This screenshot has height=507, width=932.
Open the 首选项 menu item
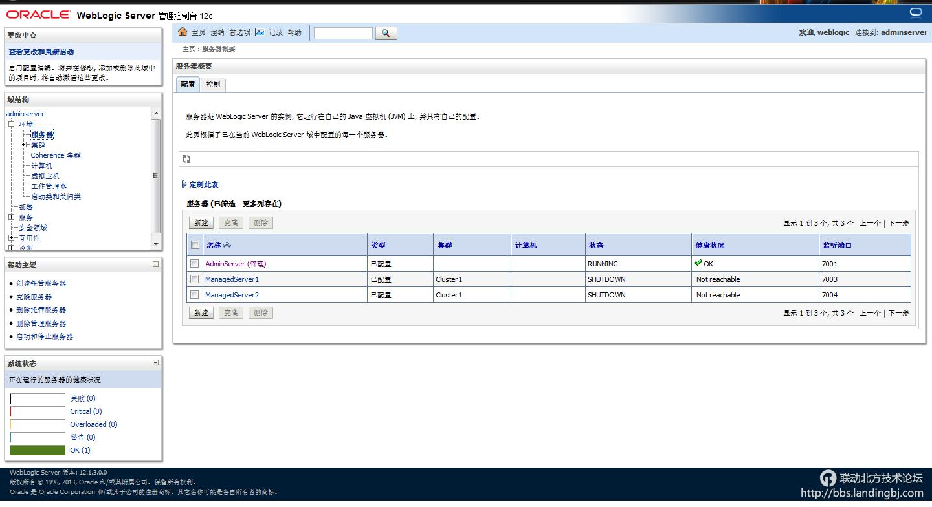coord(239,32)
